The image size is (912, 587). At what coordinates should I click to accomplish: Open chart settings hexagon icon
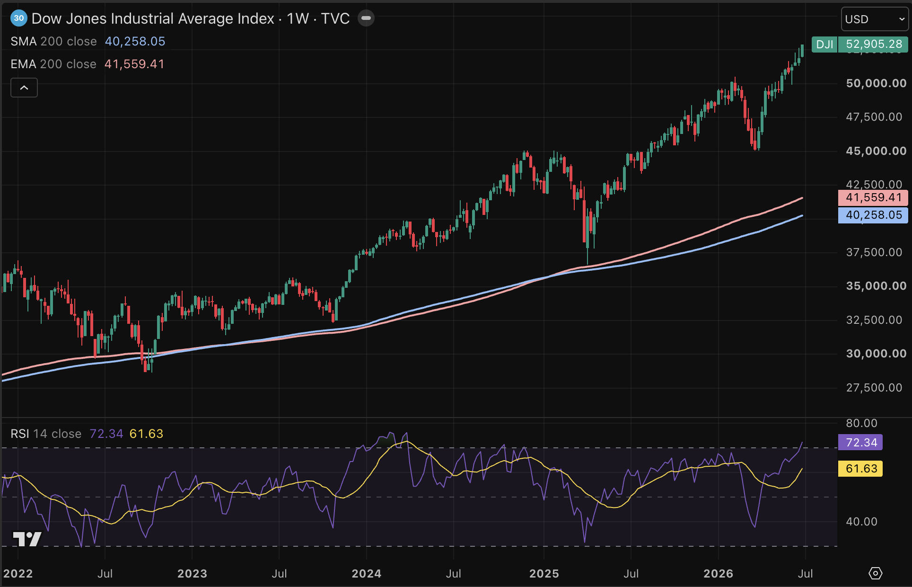876,573
